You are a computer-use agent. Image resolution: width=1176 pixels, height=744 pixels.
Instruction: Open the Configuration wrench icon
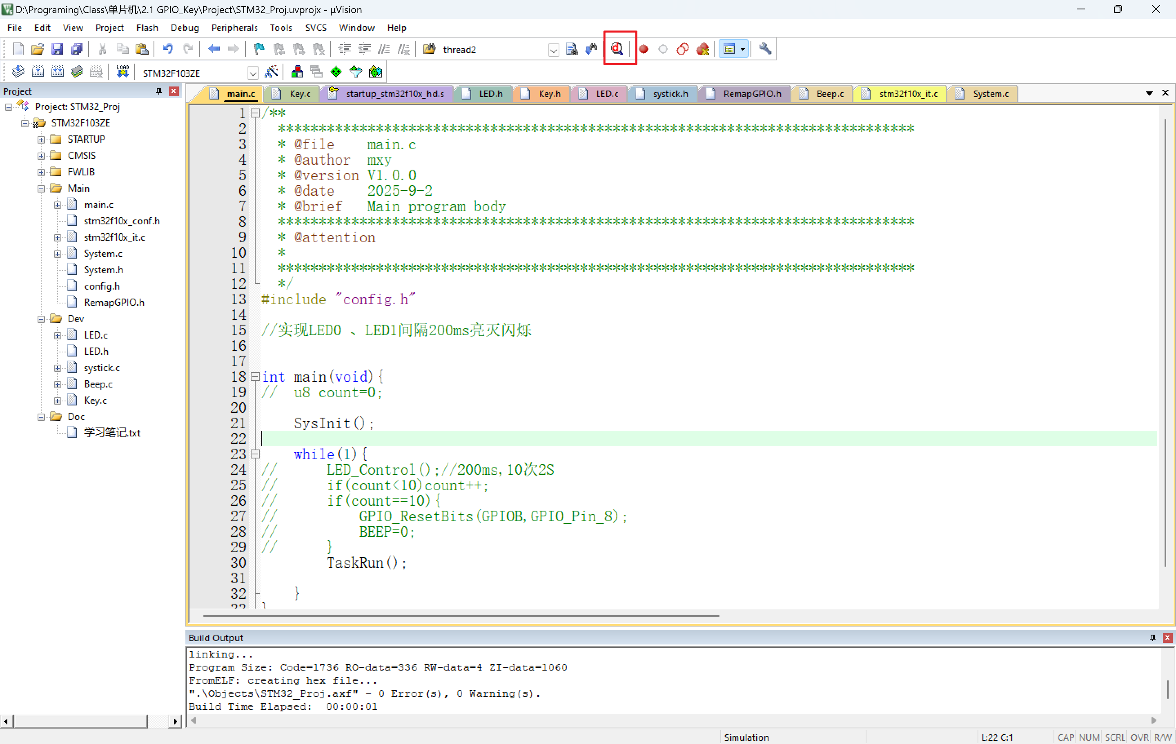coord(765,49)
